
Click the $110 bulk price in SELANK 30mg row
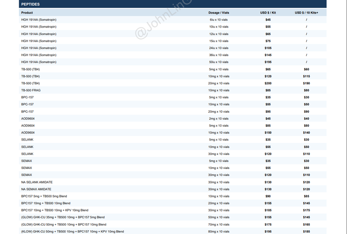pyautogui.click(x=306, y=154)
